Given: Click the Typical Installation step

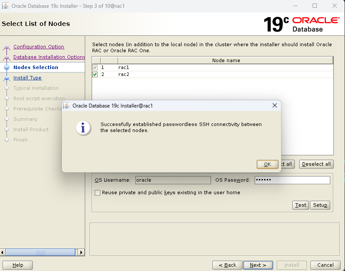Looking at the screenshot, I should [36, 88].
